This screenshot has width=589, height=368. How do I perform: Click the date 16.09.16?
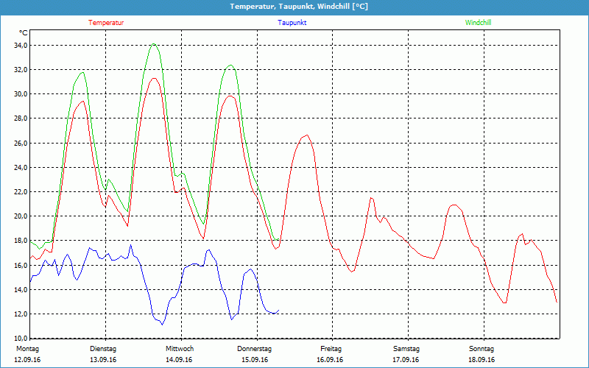(x=330, y=360)
